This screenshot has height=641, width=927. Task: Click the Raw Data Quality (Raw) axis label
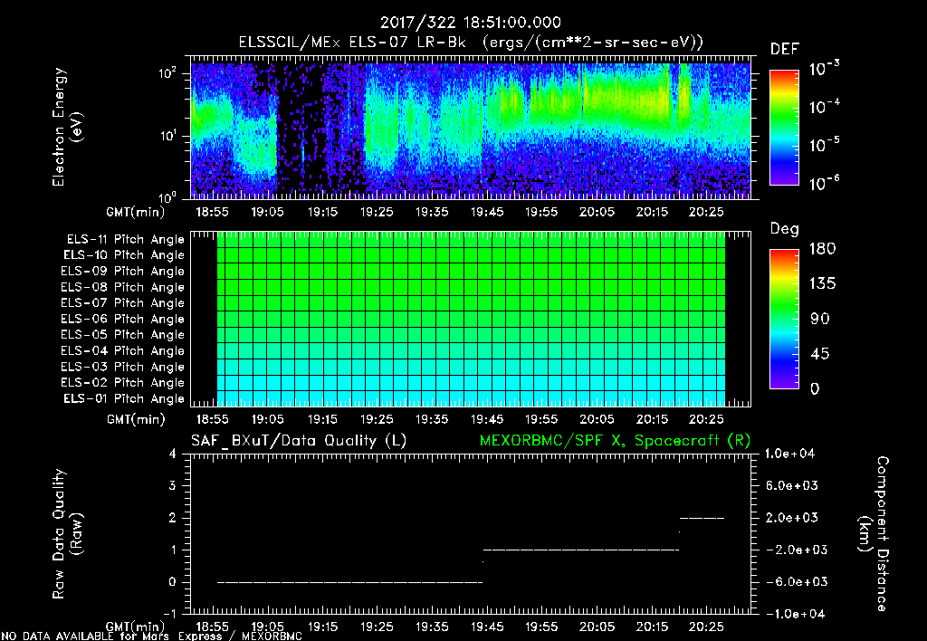click(x=67, y=534)
